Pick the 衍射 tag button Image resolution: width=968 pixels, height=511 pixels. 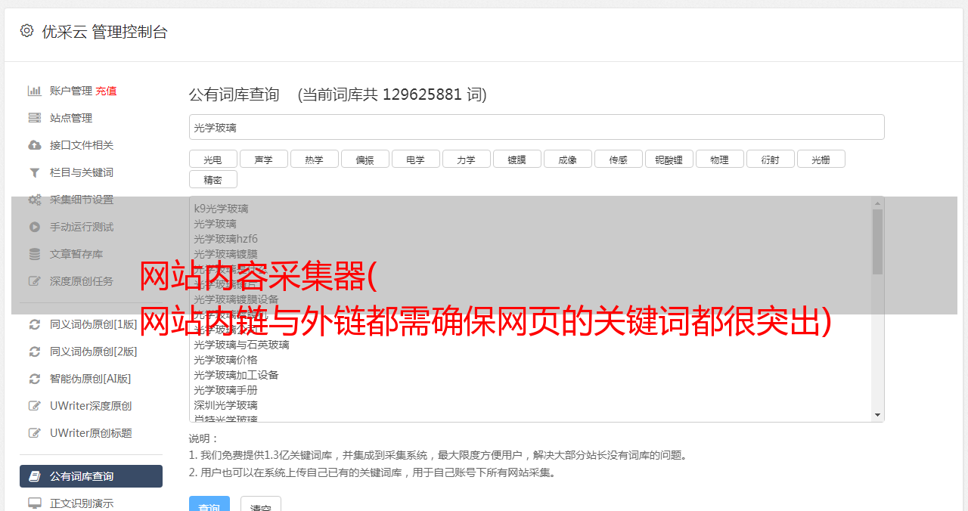(771, 159)
